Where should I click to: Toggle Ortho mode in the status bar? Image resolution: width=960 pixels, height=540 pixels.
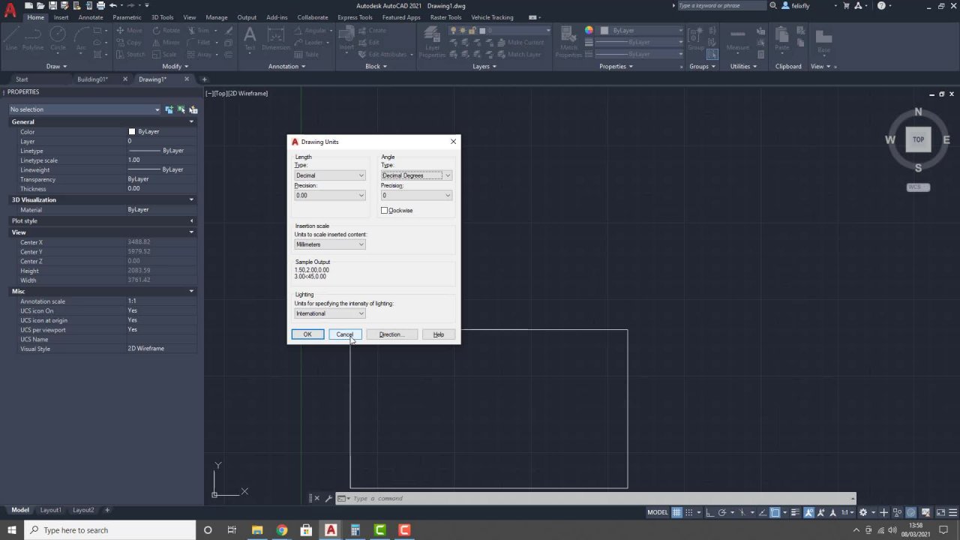[709, 512]
